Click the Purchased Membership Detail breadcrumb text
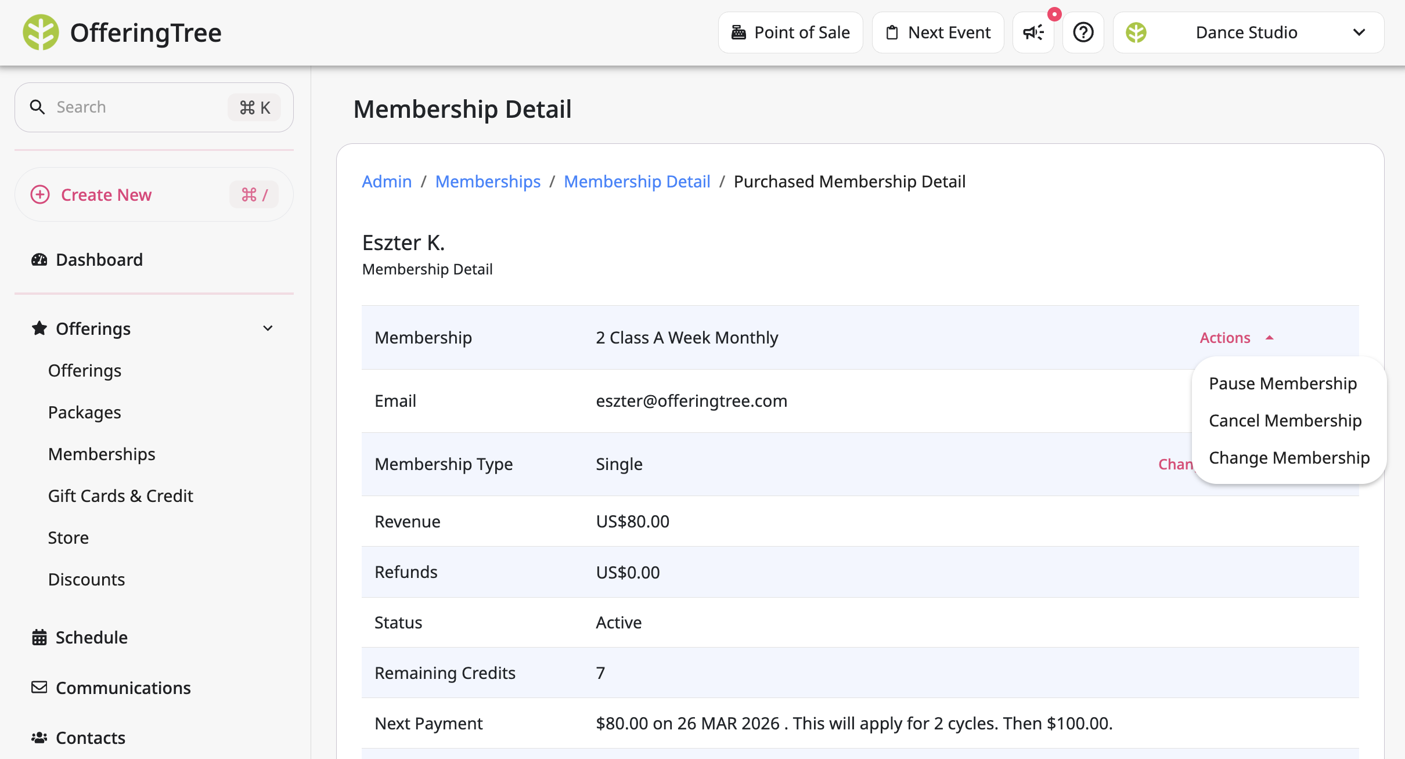1405x759 pixels. tap(849, 182)
